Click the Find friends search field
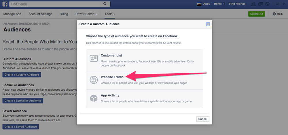Image resolution: width=288 pixels, height=135 pixels. 55,4
